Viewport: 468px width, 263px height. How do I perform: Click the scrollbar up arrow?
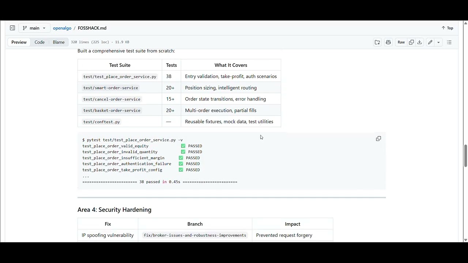click(465, 23)
